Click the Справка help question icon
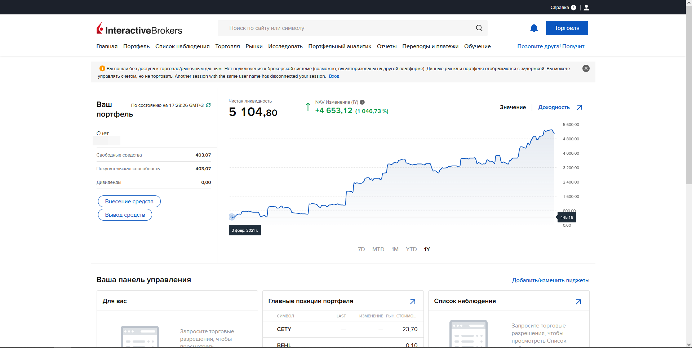Image resolution: width=692 pixels, height=348 pixels. 573,8
